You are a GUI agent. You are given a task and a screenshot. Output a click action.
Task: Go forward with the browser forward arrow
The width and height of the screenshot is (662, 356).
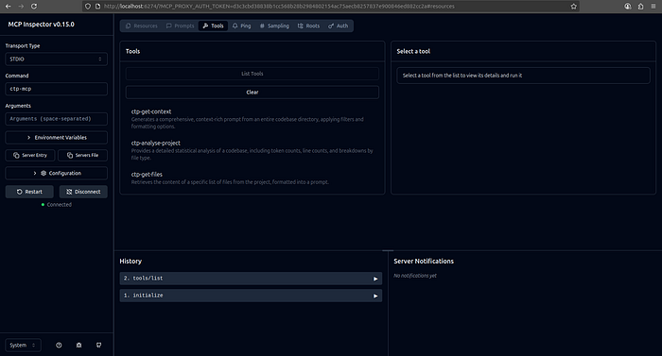pyautogui.click(x=21, y=7)
